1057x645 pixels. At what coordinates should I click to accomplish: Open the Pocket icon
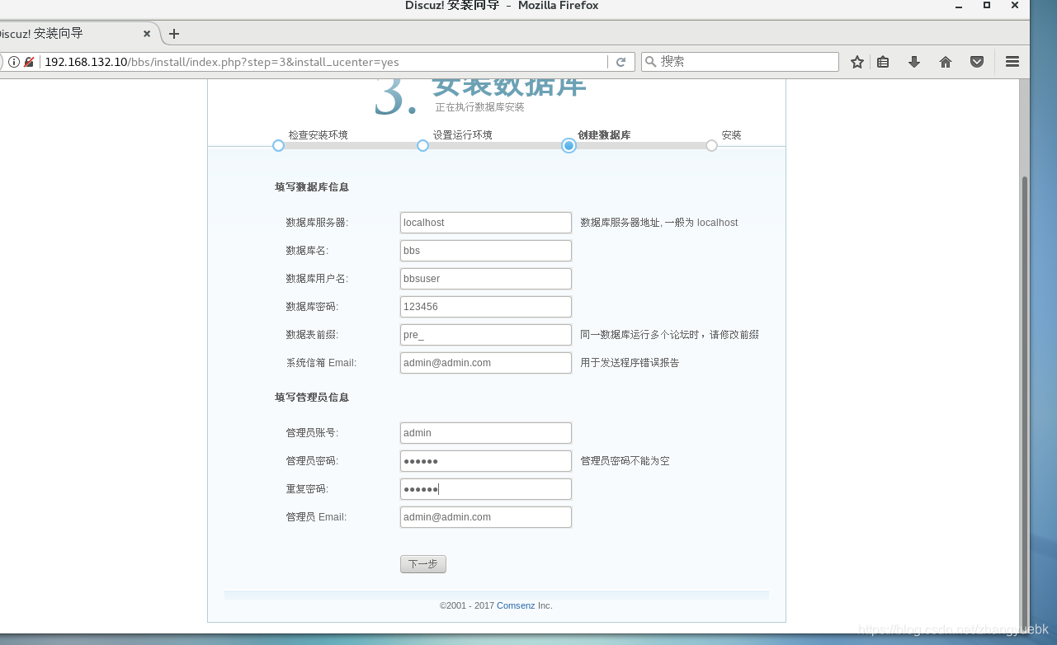tap(977, 62)
